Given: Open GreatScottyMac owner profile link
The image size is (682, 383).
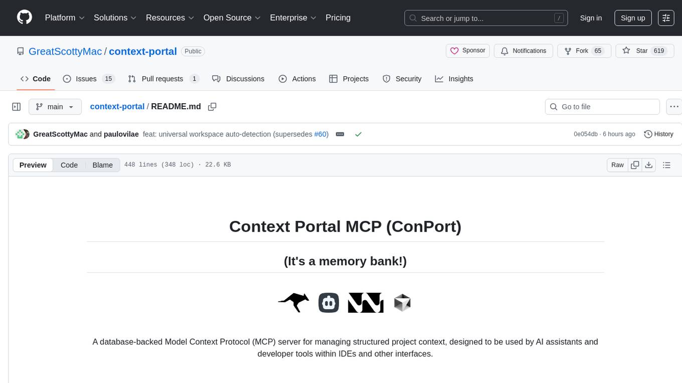Looking at the screenshot, I should [x=65, y=51].
